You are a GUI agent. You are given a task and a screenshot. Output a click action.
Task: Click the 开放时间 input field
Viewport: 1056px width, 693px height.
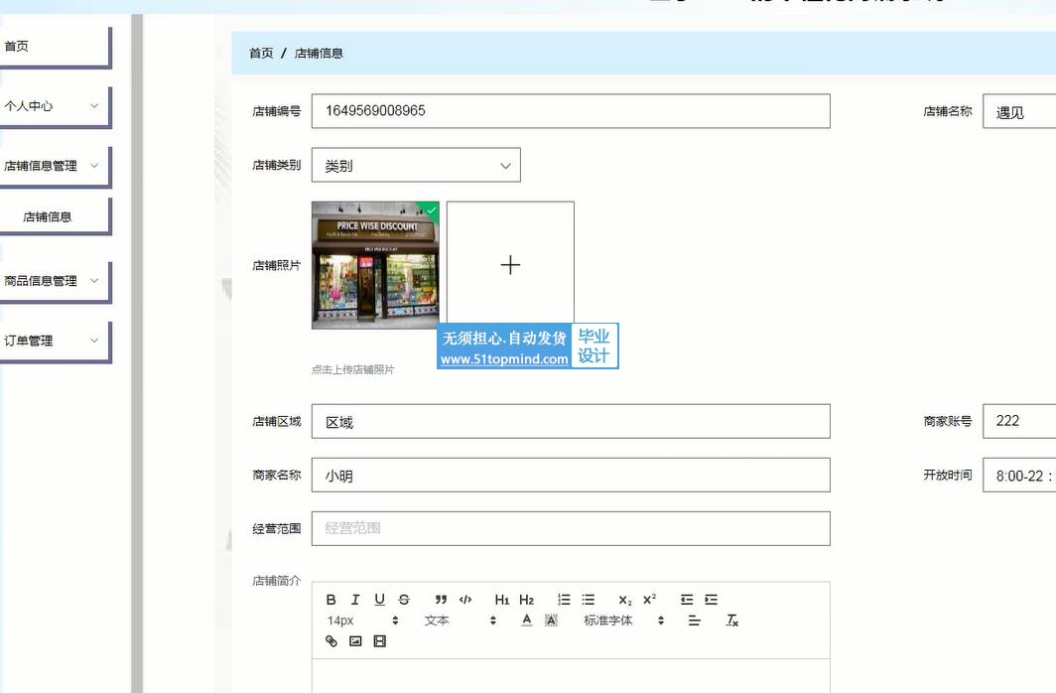point(1019,476)
